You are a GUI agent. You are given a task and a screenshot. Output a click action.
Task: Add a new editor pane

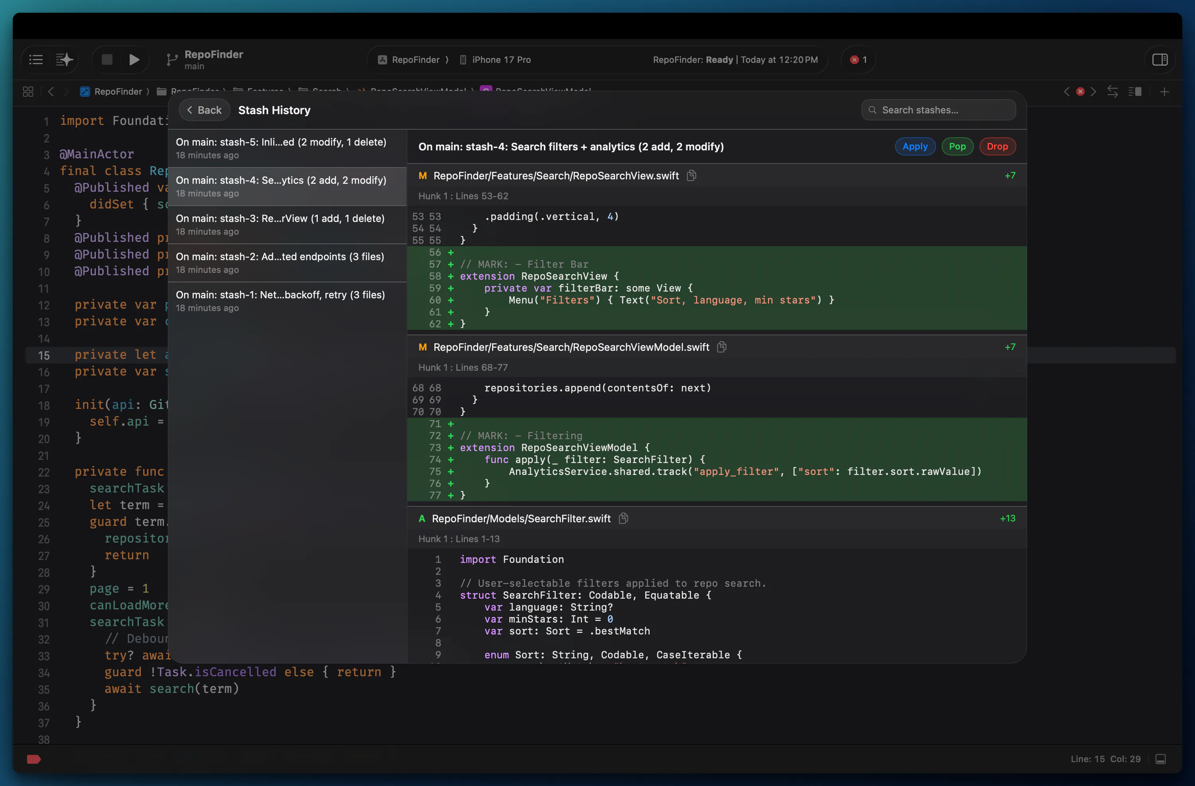tap(1164, 91)
